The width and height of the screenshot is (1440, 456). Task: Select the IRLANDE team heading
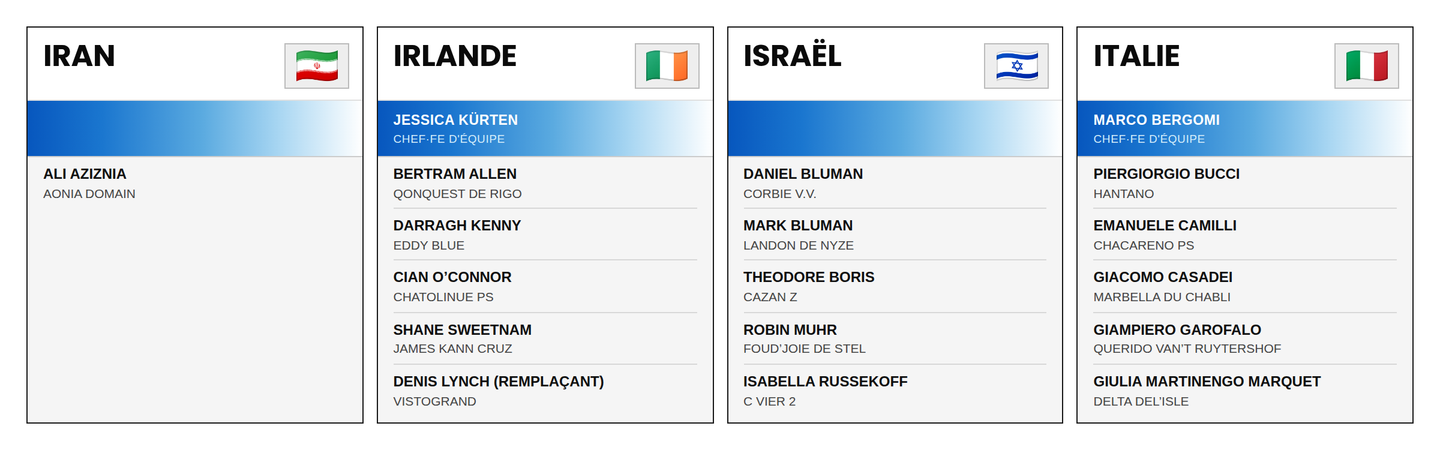[455, 56]
